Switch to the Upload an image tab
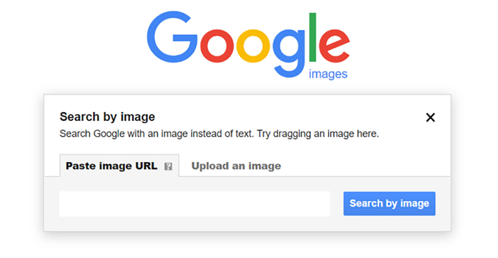Screen dimensions: 498x258 [236, 166]
